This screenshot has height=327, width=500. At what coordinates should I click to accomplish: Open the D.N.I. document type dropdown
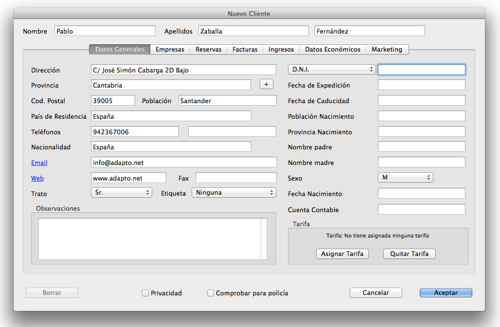click(332, 69)
